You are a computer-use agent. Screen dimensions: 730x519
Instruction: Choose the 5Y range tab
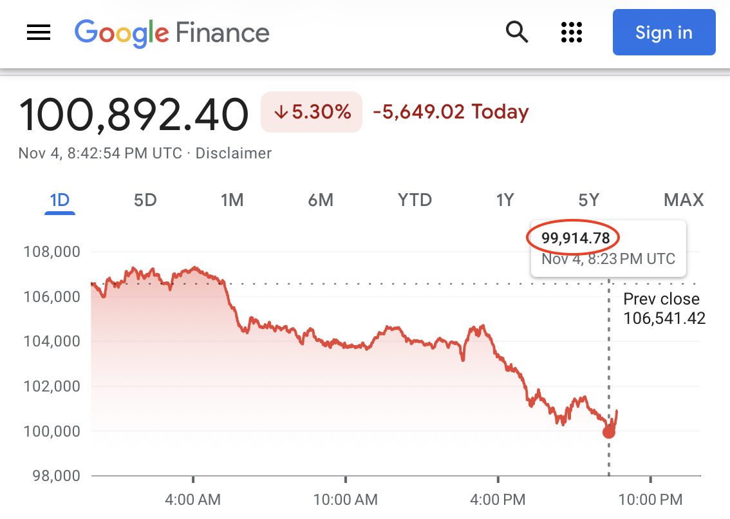[588, 200]
